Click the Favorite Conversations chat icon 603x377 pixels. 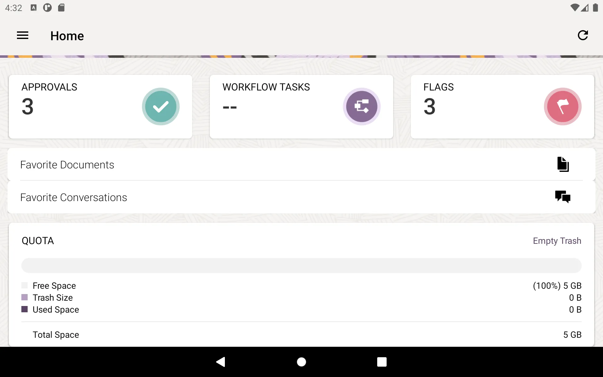click(562, 197)
